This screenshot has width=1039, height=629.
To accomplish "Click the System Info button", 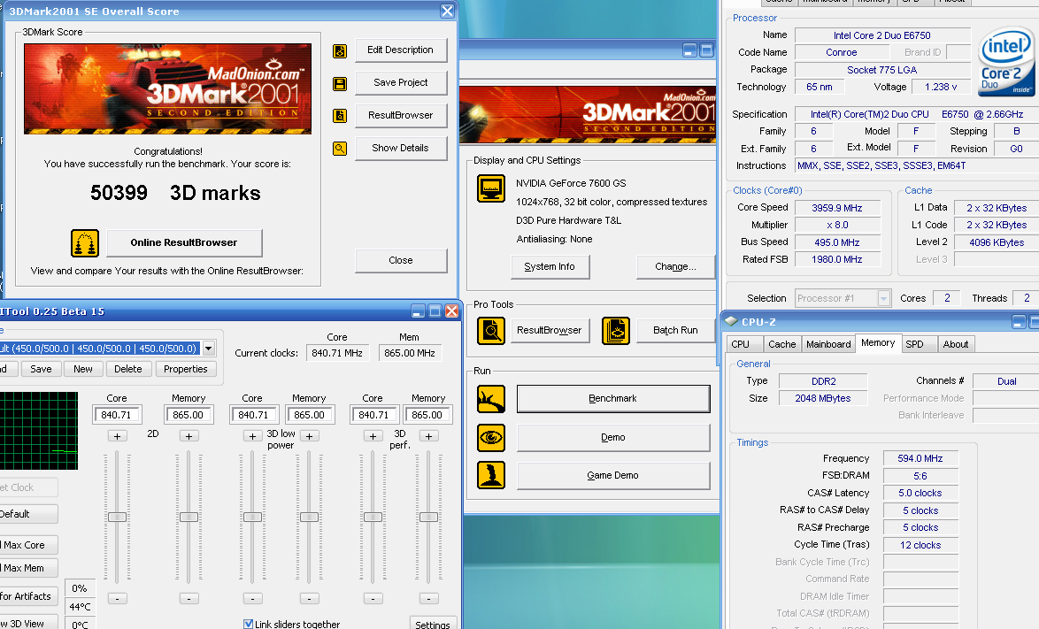I will (550, 266).
